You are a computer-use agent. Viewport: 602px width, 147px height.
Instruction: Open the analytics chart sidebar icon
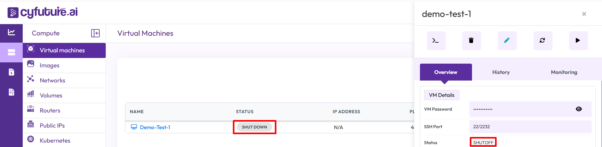click(x=11, y=32)
